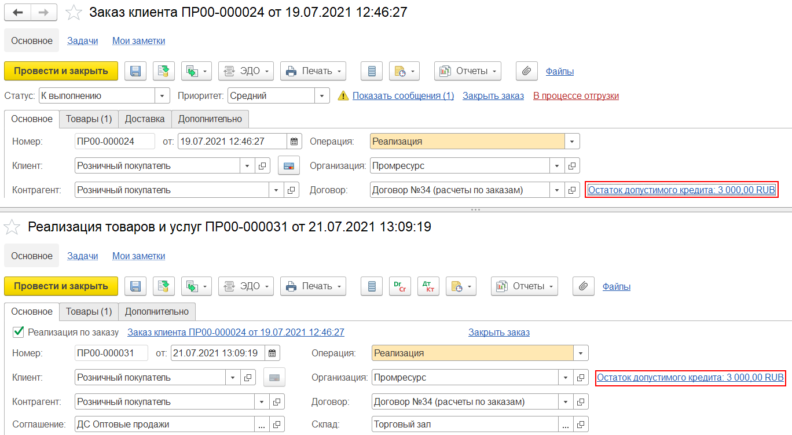Open the calendar picker for order date
This screenshot has height=435, width=792.
[x=294, y=141]
